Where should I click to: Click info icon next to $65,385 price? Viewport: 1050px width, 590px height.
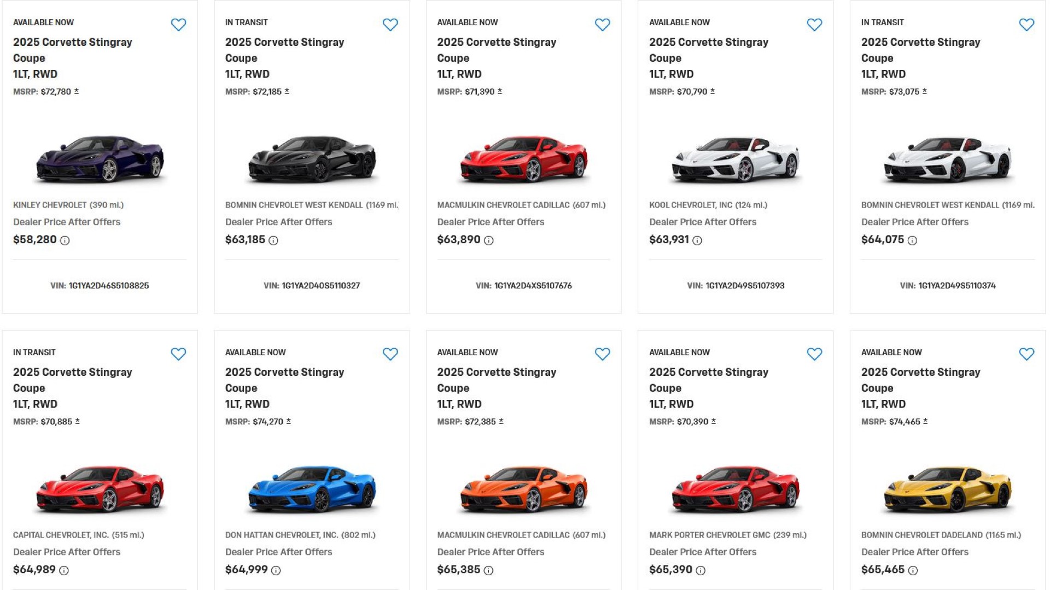(488, 570)
